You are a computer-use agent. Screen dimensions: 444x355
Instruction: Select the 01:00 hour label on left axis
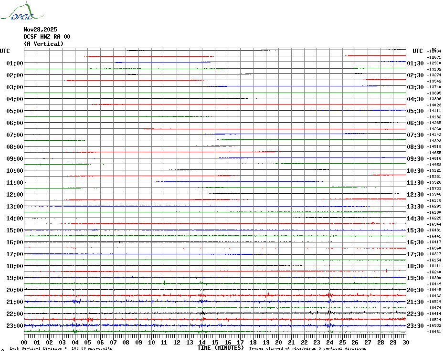click(15, 63)
